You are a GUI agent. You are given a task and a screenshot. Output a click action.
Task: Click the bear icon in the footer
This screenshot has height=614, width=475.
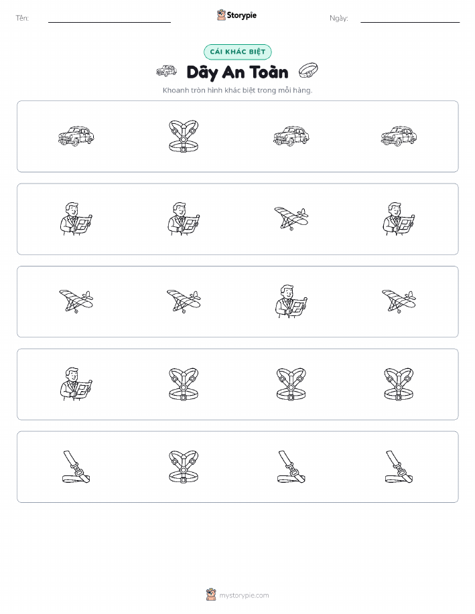click(x=211, y=595)
